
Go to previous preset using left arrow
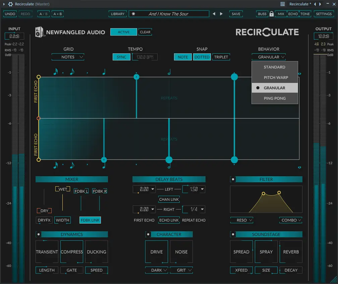click(x=214, y=14)
